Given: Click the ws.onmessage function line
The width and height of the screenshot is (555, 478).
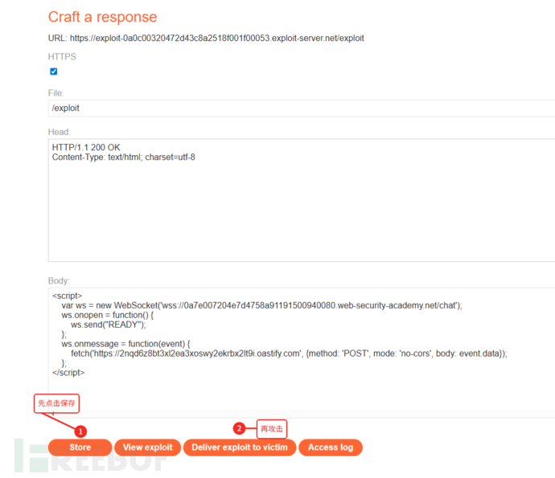Looking at the screenshot, I should coord(126,344).
